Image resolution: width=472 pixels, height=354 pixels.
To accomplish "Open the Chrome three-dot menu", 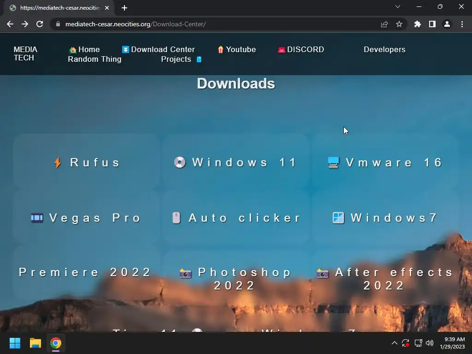I will [462, 24].
